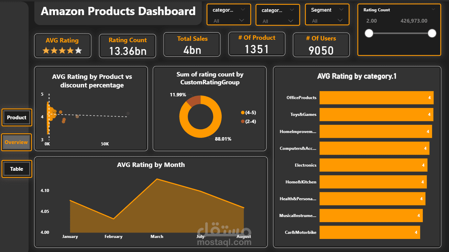
Task: Click the collapse chevron beside the Segment label
Action: click(x=341, y=10)
